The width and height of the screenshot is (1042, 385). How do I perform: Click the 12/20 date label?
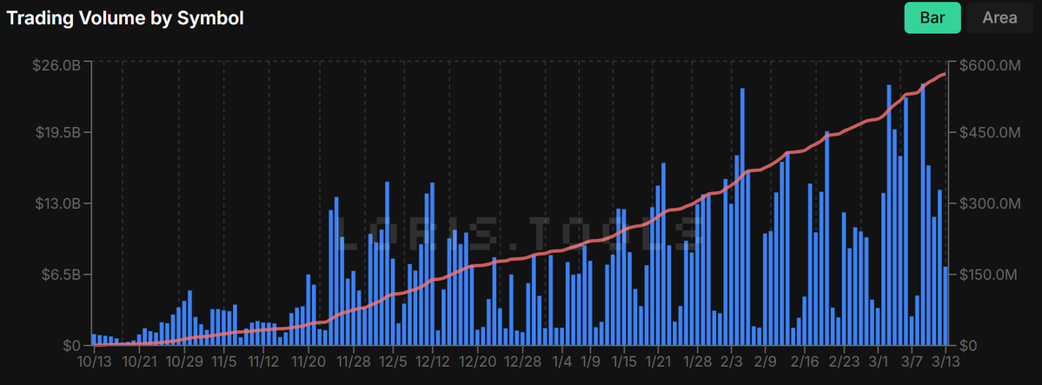(x=478, y=363)
